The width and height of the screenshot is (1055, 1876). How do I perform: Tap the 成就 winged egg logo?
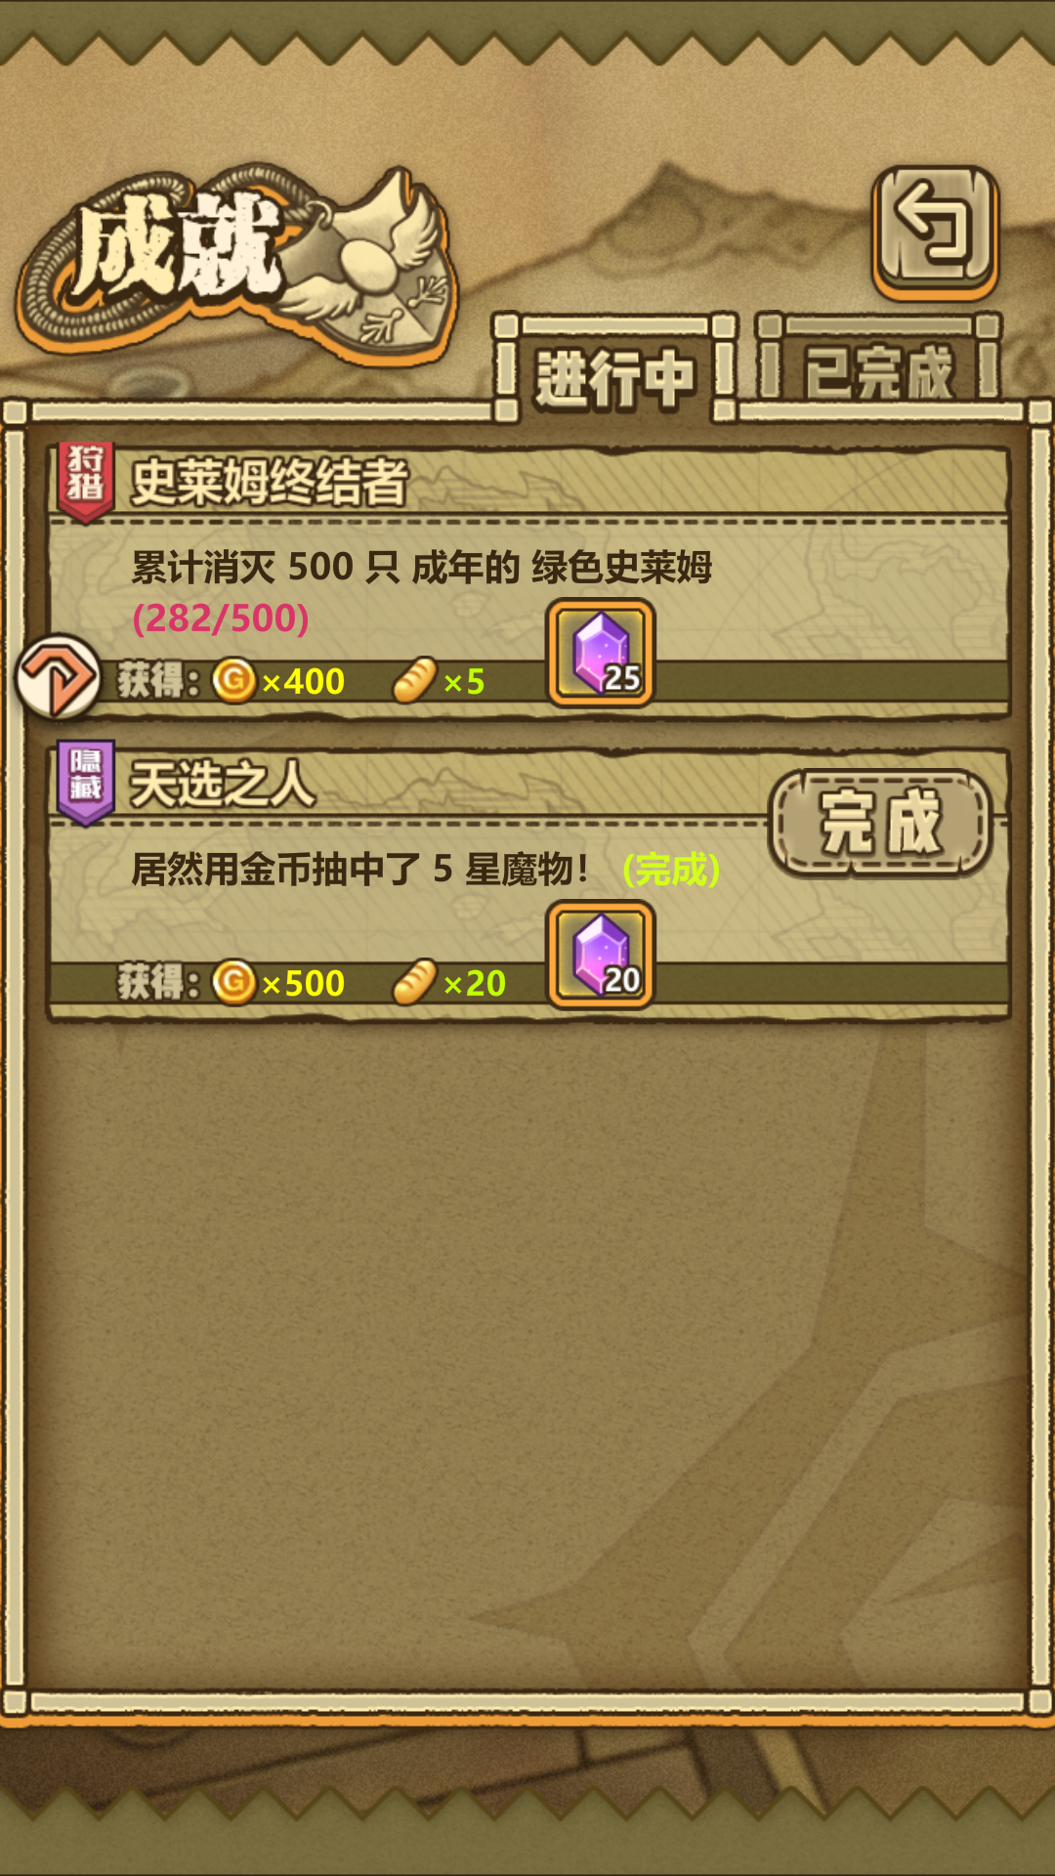(237, 262)
